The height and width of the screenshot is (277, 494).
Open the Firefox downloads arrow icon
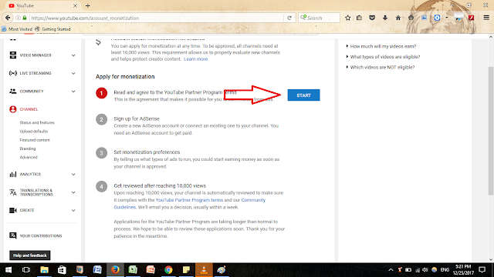coord(385,18)
